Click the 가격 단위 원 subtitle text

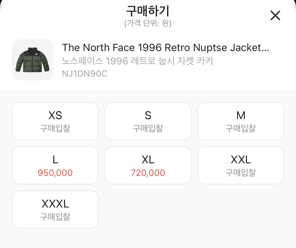(x=148, y=23)
